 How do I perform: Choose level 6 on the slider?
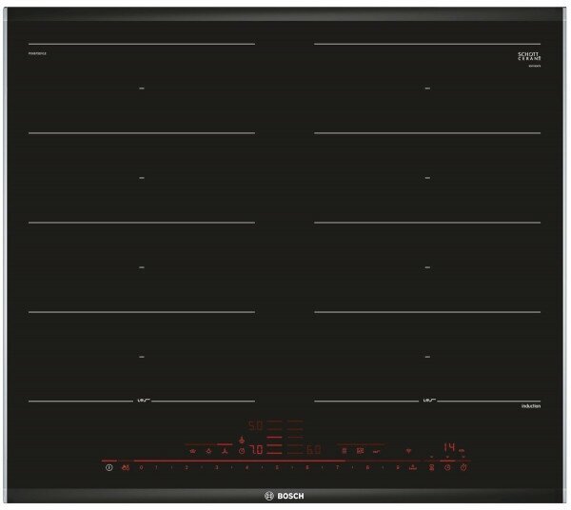307,467
